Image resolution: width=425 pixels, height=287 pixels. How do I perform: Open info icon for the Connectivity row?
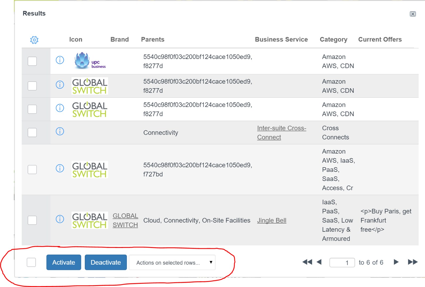pyautogui.click(x=60, y=131)
